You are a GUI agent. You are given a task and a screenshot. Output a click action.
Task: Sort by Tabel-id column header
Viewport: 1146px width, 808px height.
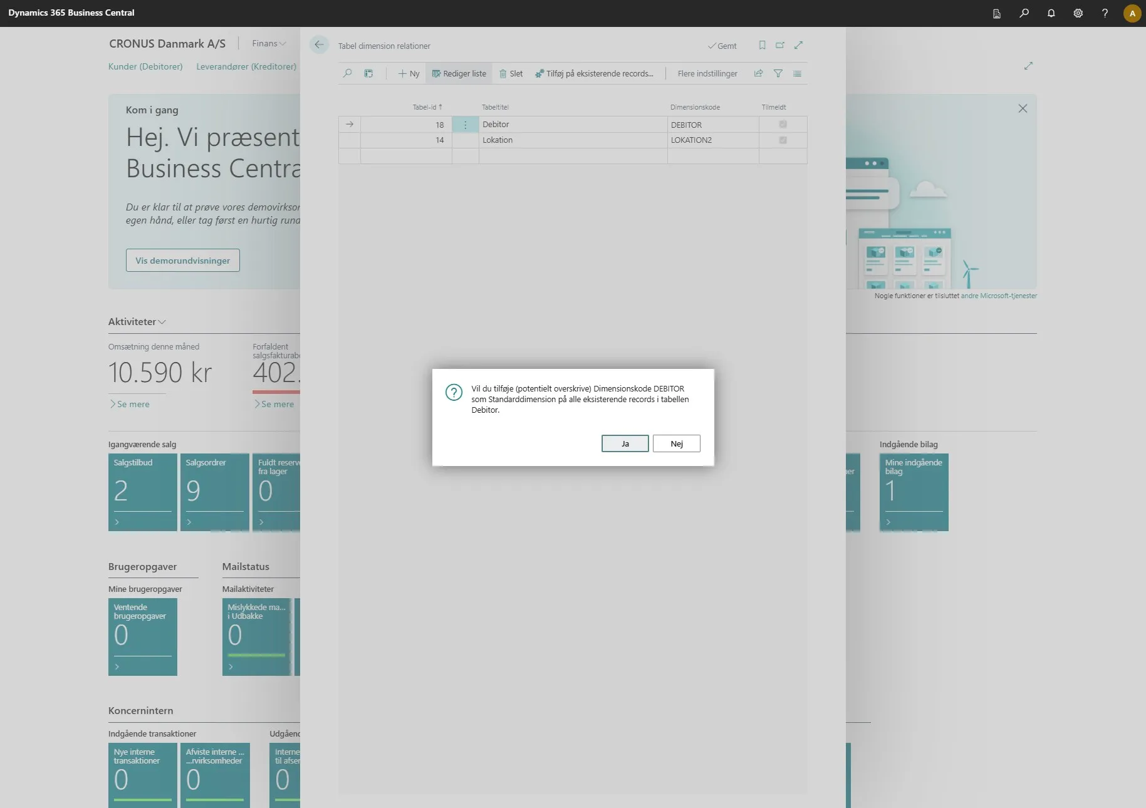[x=427, y=107]
